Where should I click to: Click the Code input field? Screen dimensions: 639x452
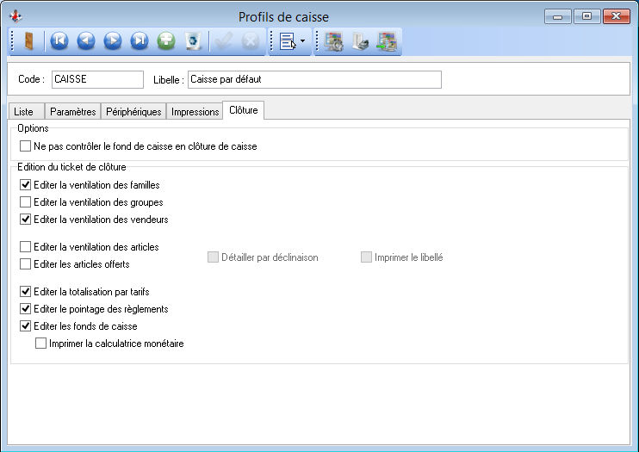pyautogui.click(x=97, y=79)
